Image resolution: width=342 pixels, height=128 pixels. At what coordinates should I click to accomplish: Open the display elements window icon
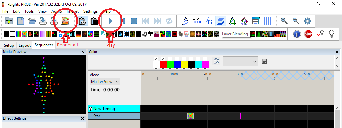pyautogui.click(x=255, y=21)
